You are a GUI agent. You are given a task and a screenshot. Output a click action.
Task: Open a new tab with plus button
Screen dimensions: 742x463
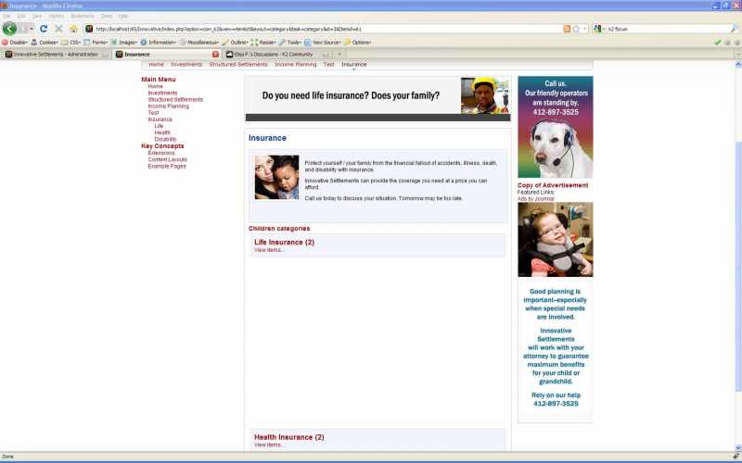(339, 55)
